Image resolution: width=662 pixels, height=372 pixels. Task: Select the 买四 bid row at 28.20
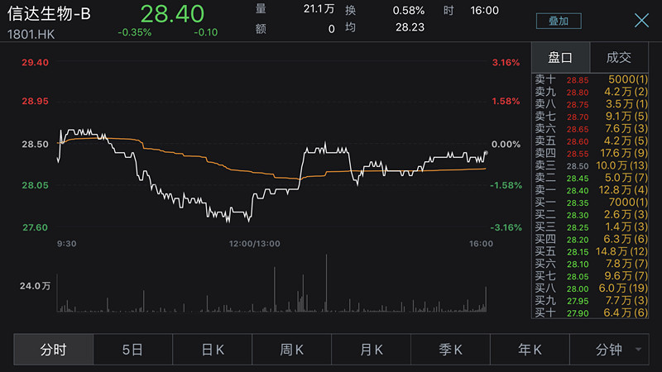(x=591, y=239)
